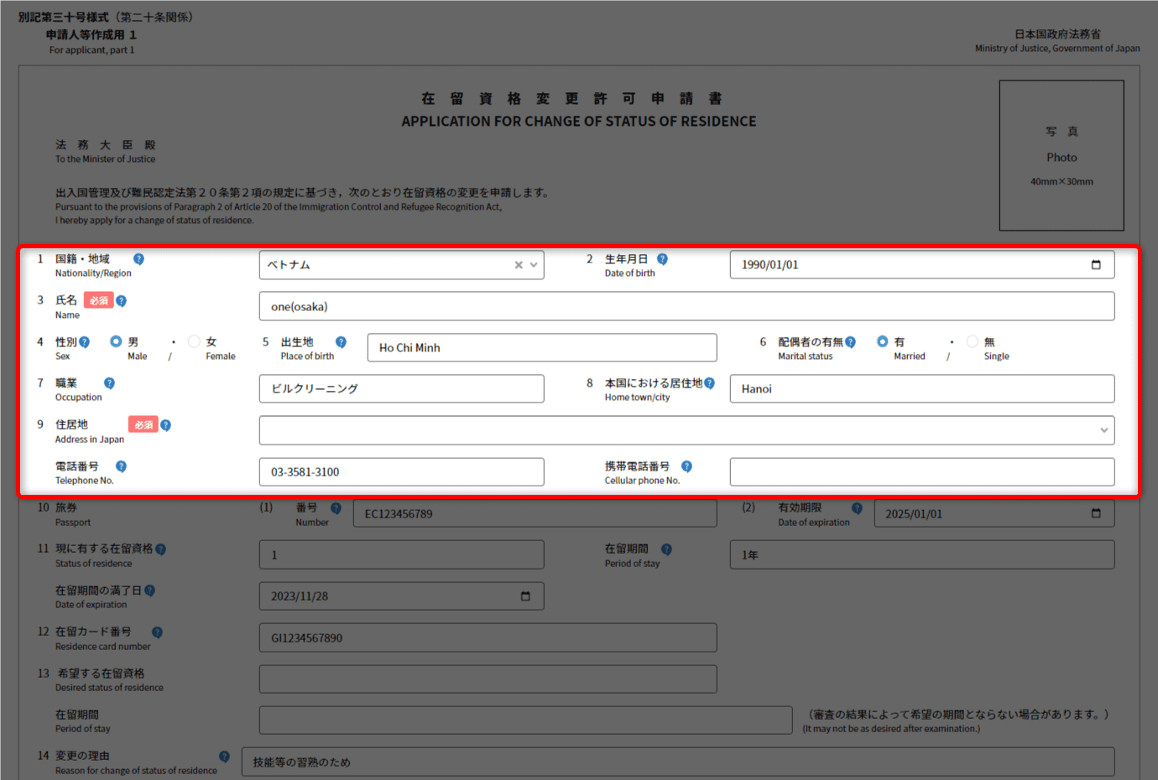Click the help icon beside Home town/city
This screenshot has width=1158, height=780.
(x=709, y=383)
